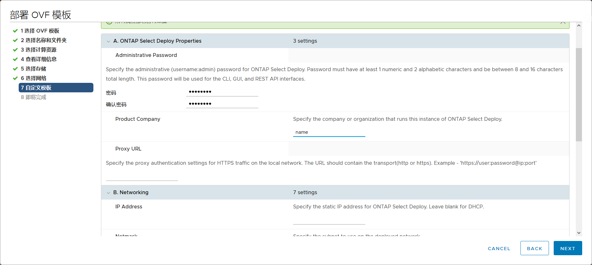This screenshot has height=265, width=592.
Task: Click the disabled step 8 即将完成
Action: coord(34,97)
